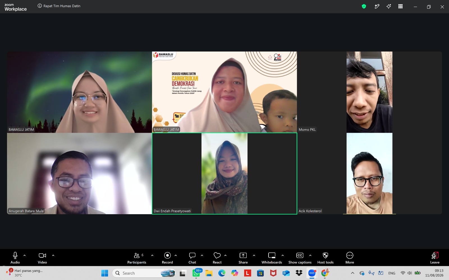Click the green encryption shield icon
This screenshot has width=449, height=280.
tap(364, 6)
